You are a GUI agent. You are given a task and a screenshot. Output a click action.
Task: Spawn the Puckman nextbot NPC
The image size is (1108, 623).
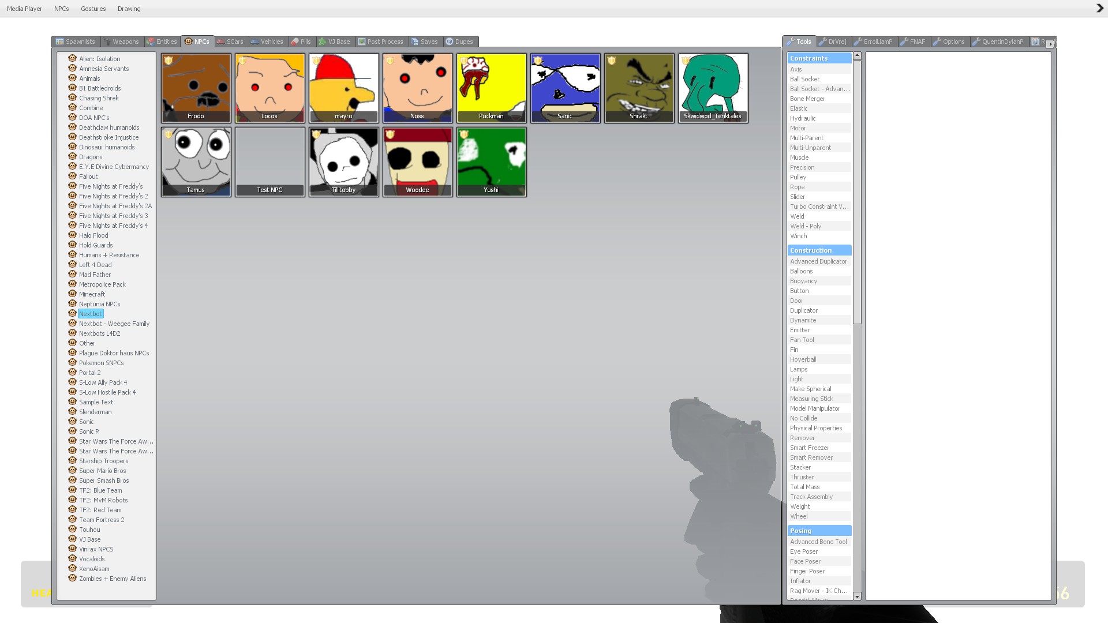pyautogui.click(x=492, y=88)
